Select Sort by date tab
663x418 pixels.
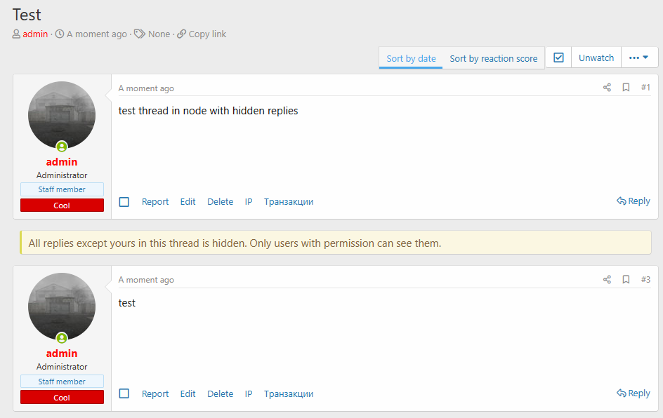click(411, 58)
